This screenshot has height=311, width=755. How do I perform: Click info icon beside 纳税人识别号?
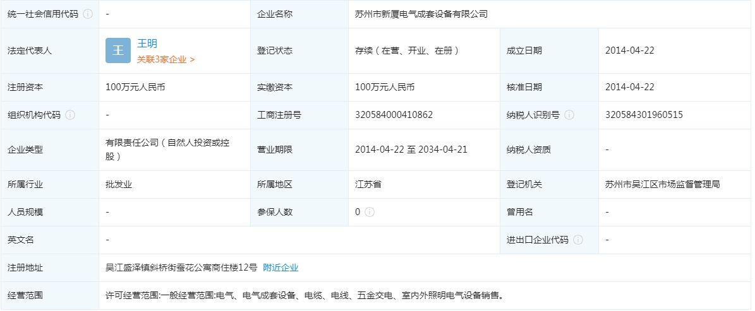(x=569, y=115)
